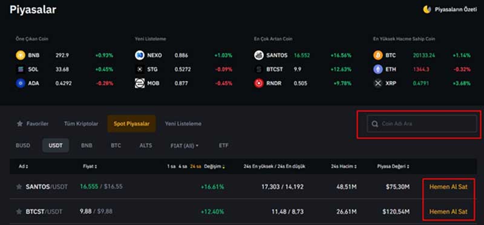484x225 pixels.
Task: Click the SOL coin icon
Action: (21, 70)
